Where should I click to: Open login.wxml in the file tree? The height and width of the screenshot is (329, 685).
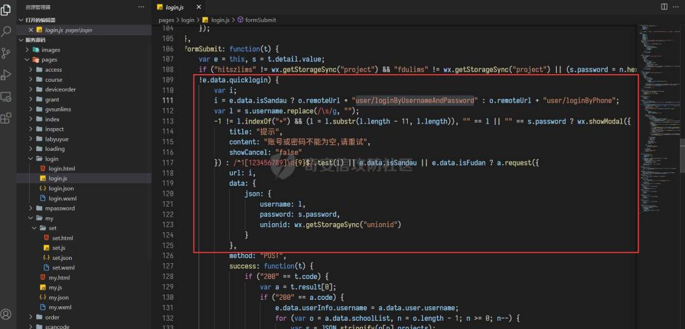(62, 198)
